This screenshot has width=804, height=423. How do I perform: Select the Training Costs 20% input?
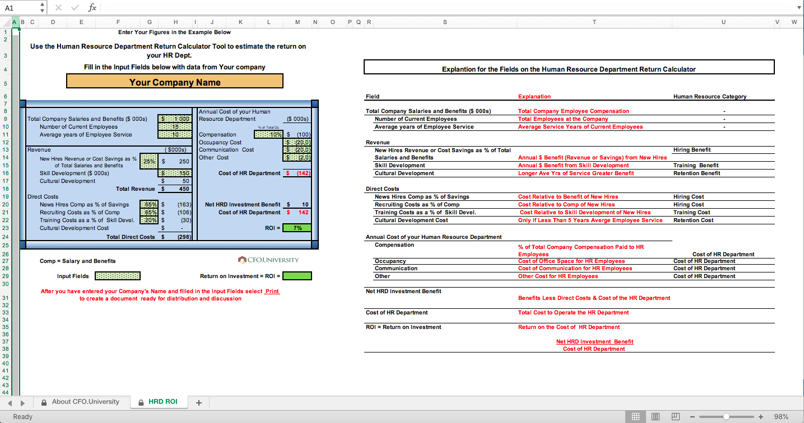click(149, 220)
